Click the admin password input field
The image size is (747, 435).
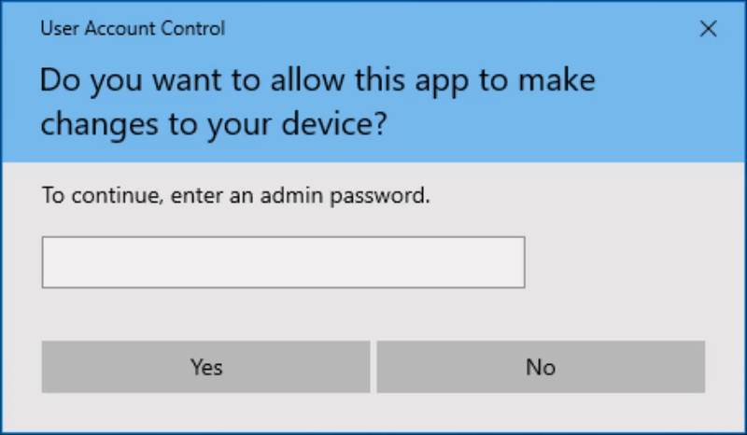point(283,262)
